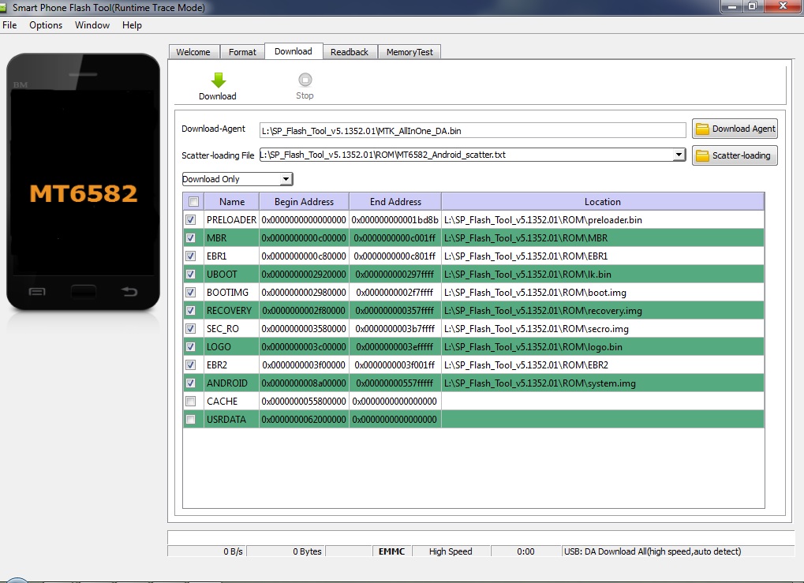
Task: Open the Format tab
Action: (x=242, y=52)
